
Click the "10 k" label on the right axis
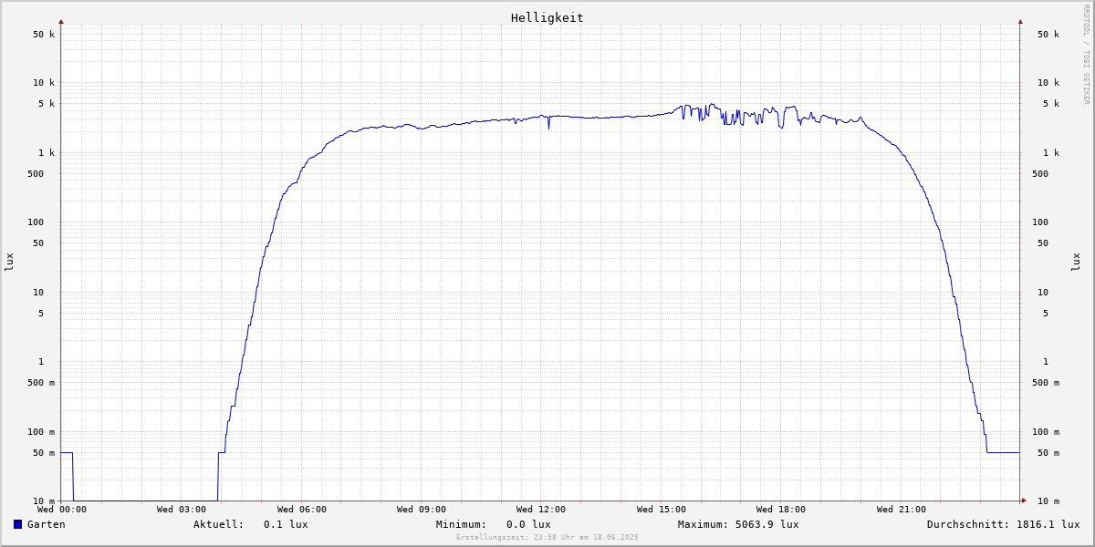click(x=1048, y=82)
